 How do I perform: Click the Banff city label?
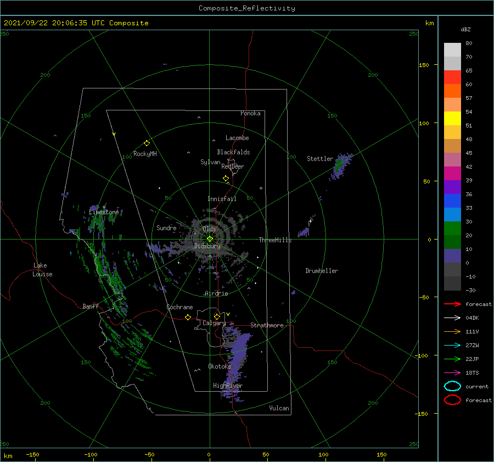point(91,306)
